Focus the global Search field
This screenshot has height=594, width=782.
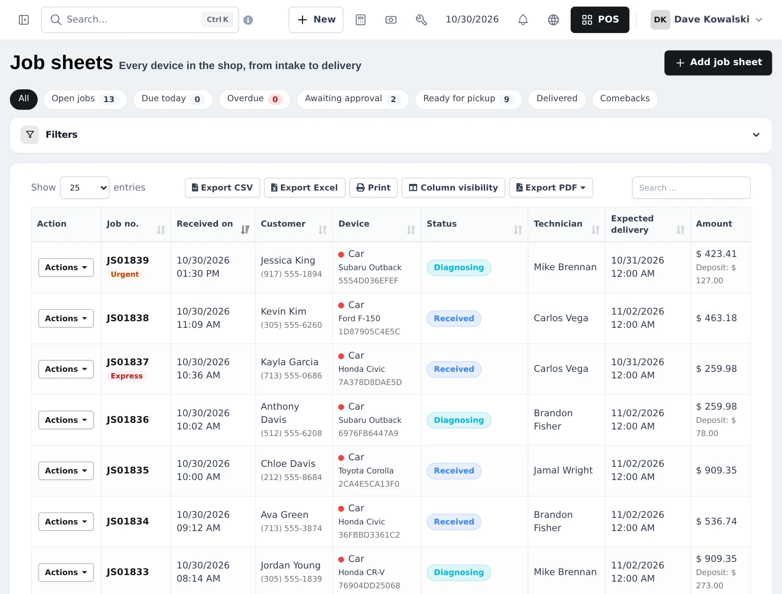pyautogui.click(x=140, y=20)
